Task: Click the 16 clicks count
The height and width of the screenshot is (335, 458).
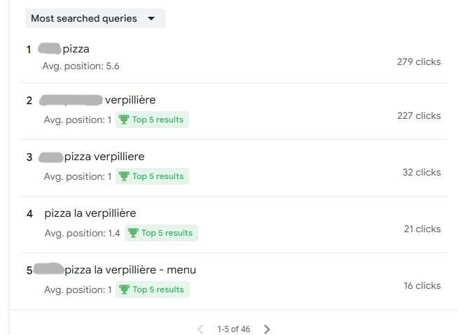Action: click(422, 285)
